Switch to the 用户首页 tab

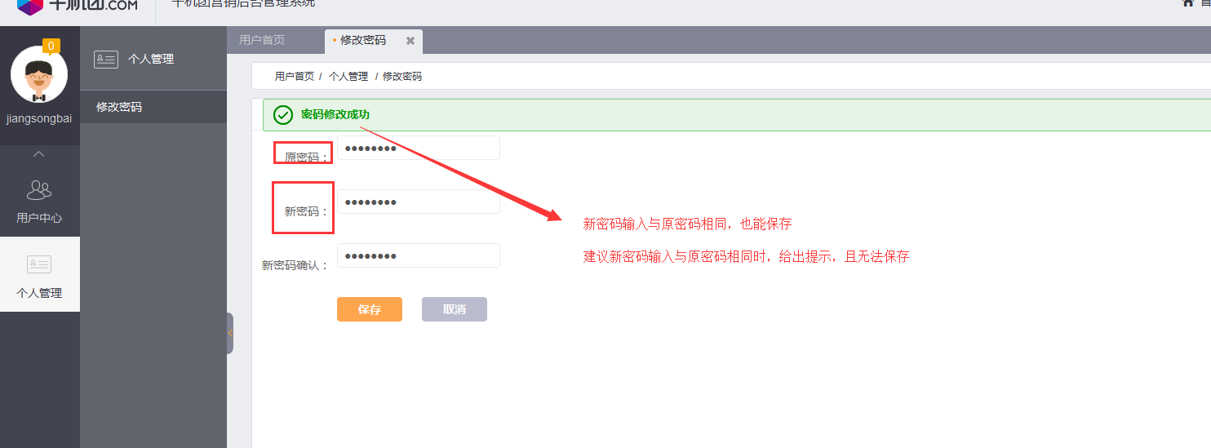(262, 40)
